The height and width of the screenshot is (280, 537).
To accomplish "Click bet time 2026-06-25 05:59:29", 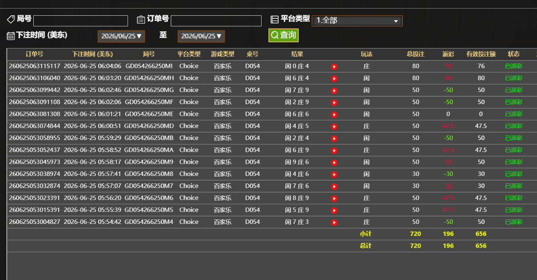I will point(93,138).
